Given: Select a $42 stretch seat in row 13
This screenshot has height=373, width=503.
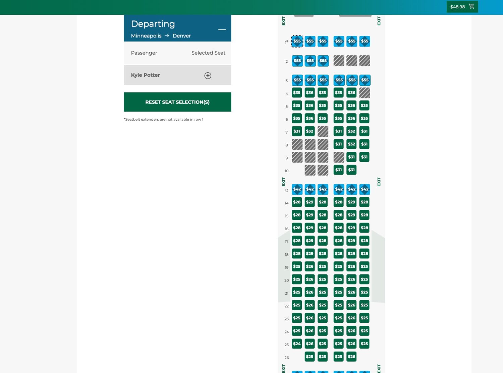Looking at the screenshot, I should [x=297, y=189].
